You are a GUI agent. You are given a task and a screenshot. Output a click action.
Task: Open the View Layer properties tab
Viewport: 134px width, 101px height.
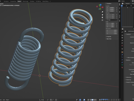pyautogui.click(x=122, y=40)
